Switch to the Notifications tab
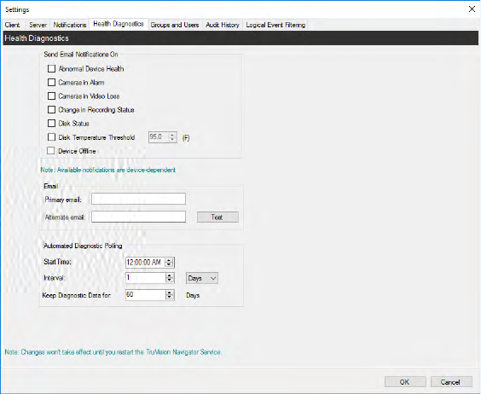 point(70,25)
